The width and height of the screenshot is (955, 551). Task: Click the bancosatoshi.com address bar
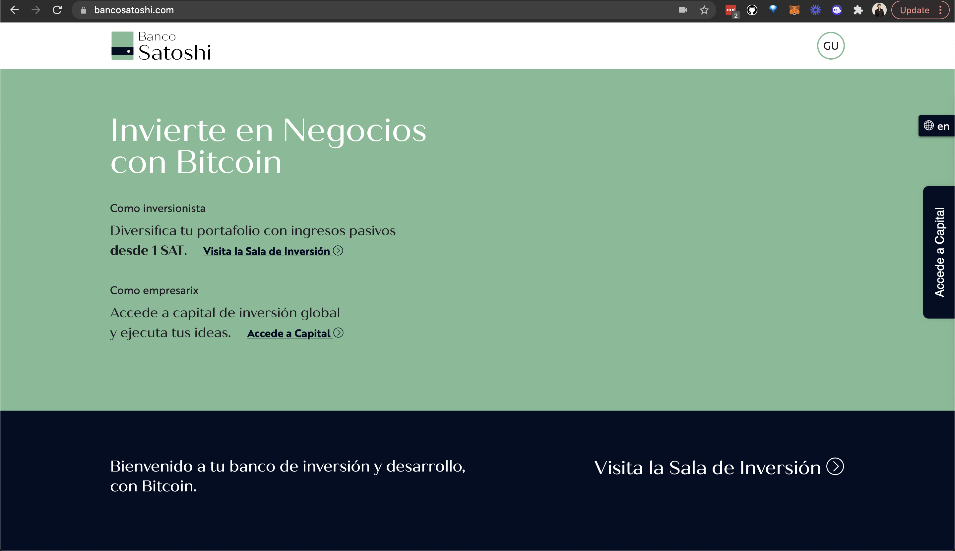click(133, 10)
